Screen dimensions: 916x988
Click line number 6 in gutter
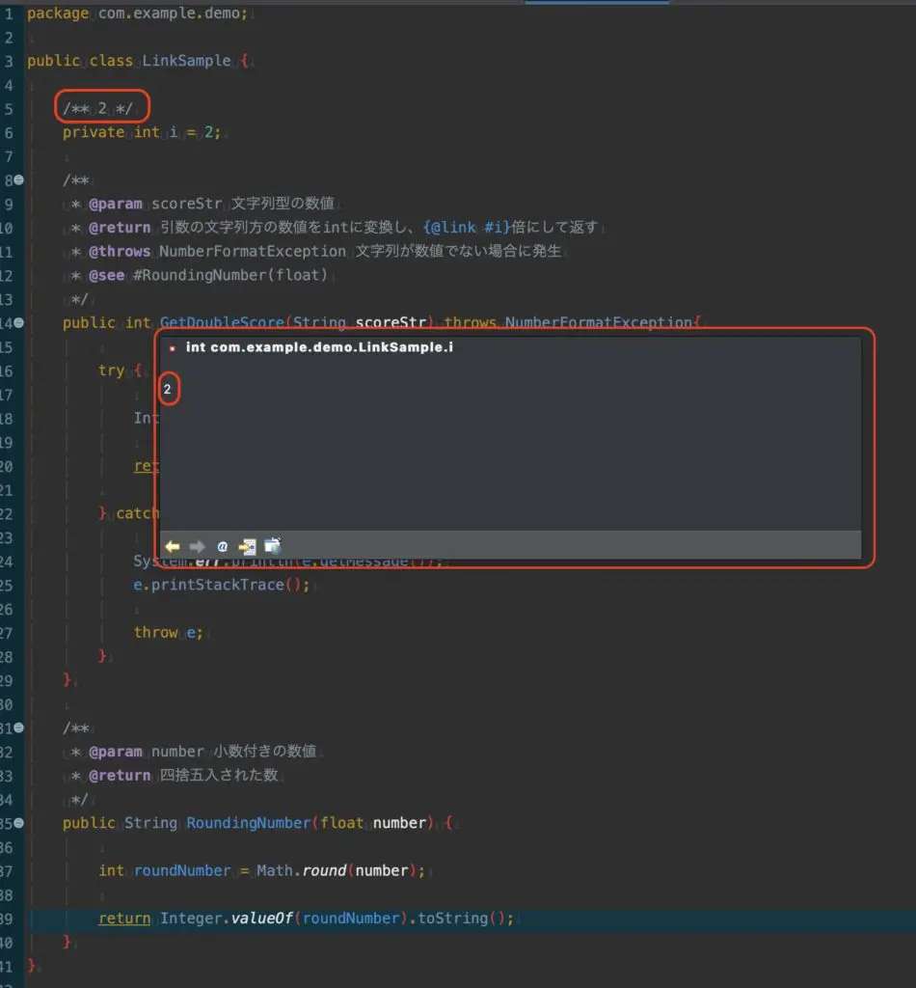(8, 133)
